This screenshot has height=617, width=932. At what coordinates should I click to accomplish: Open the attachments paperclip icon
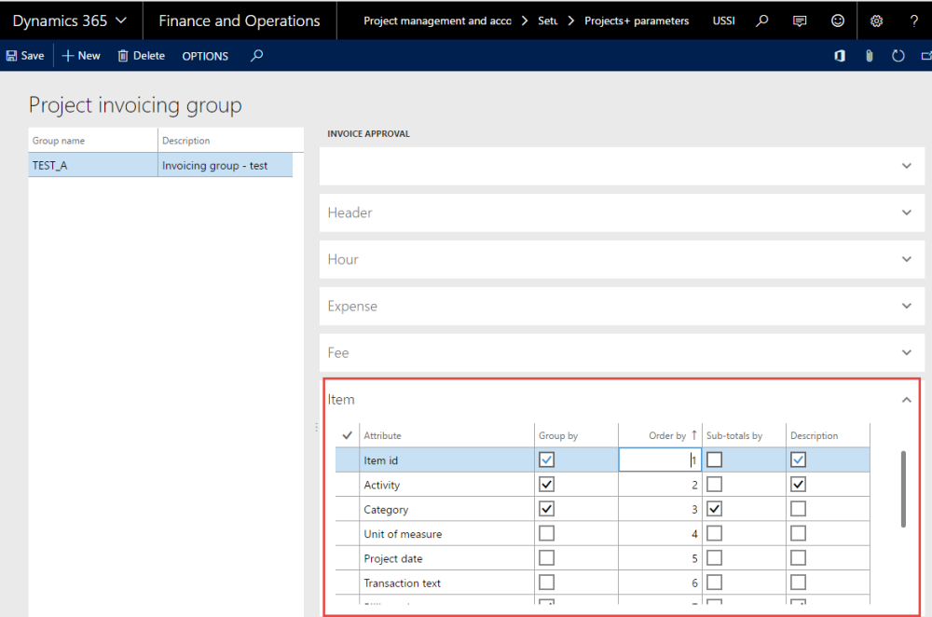pyautogui.click(x=869, y=55)
